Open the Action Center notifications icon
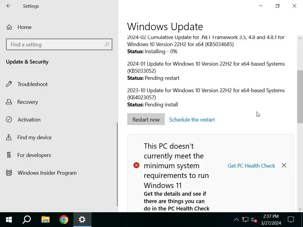303x227 pixels. (x=291, y=220)
